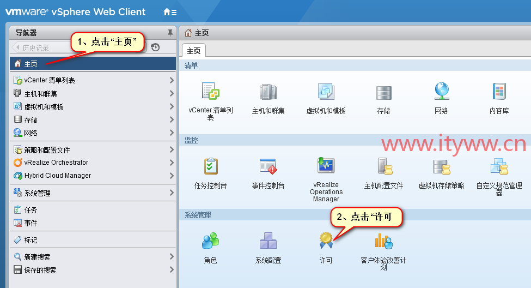
Task: Select 策略和配置文件 in the navigator
Action: click(x=93, y=149)
